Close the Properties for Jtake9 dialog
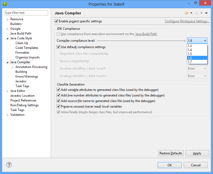This screenshot has height=174, width=213. [205, 3]
